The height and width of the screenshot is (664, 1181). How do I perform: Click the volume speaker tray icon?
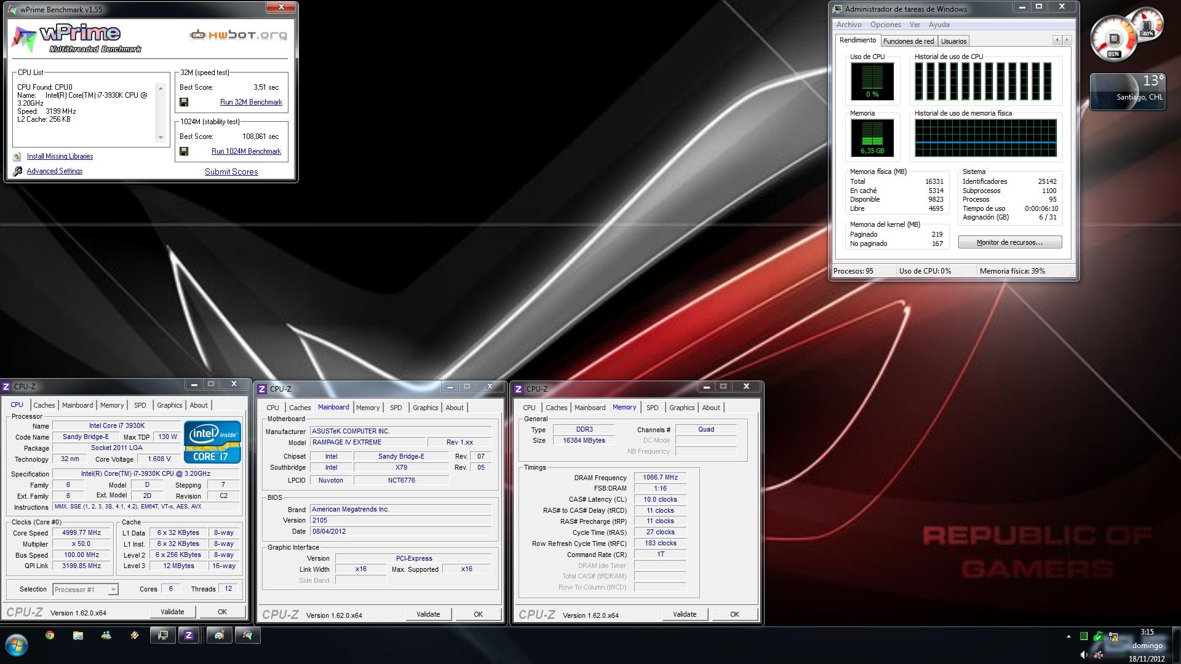tap(1084, 655)
